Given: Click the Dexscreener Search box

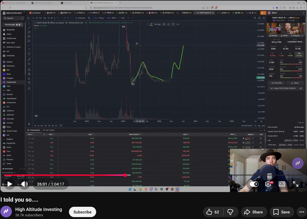Looking at the screenshot, I should tap(13, 18).
